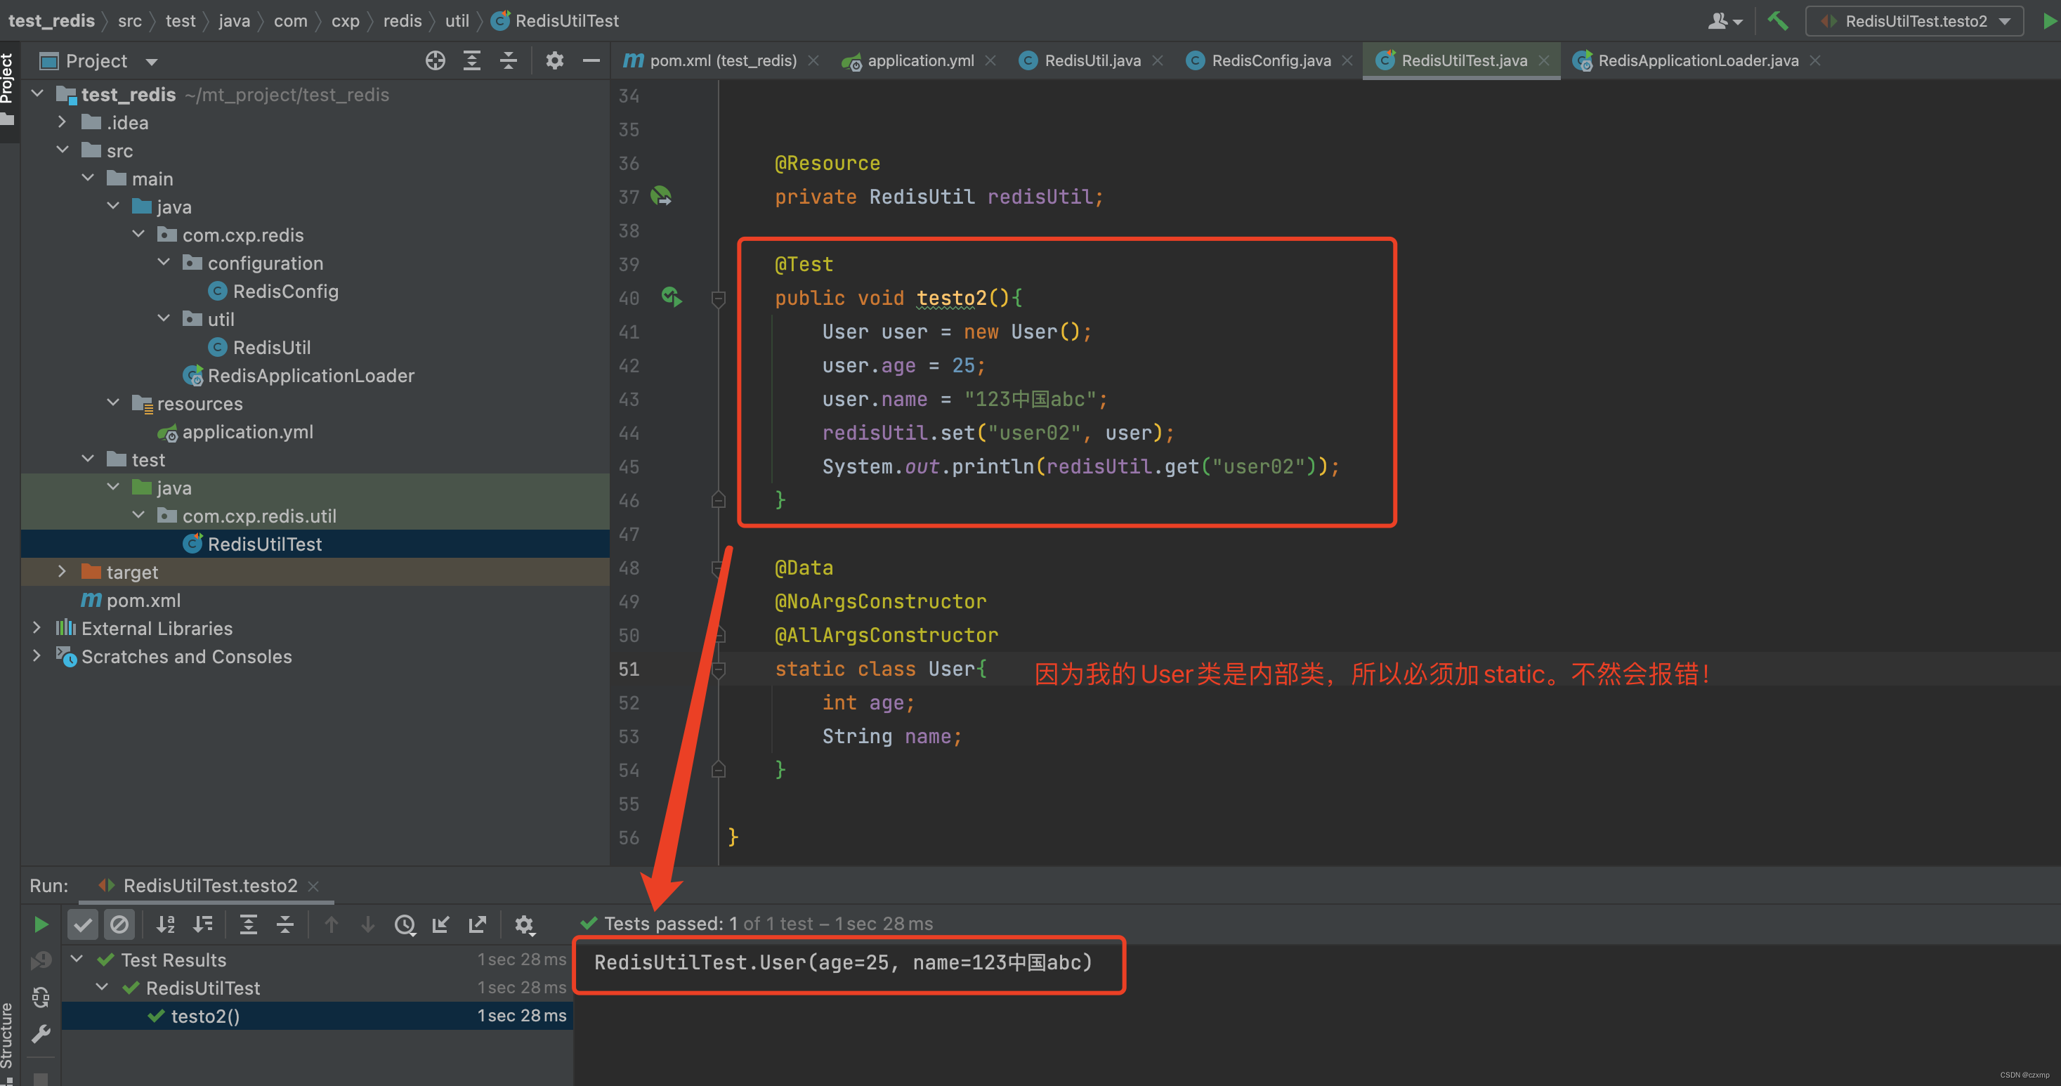Viewport: 2061px width, 1086px height.
Task: Click the run gutter icon at line 40
Action: click(672, 298)
